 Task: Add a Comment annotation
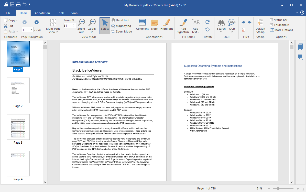(142, 25)
